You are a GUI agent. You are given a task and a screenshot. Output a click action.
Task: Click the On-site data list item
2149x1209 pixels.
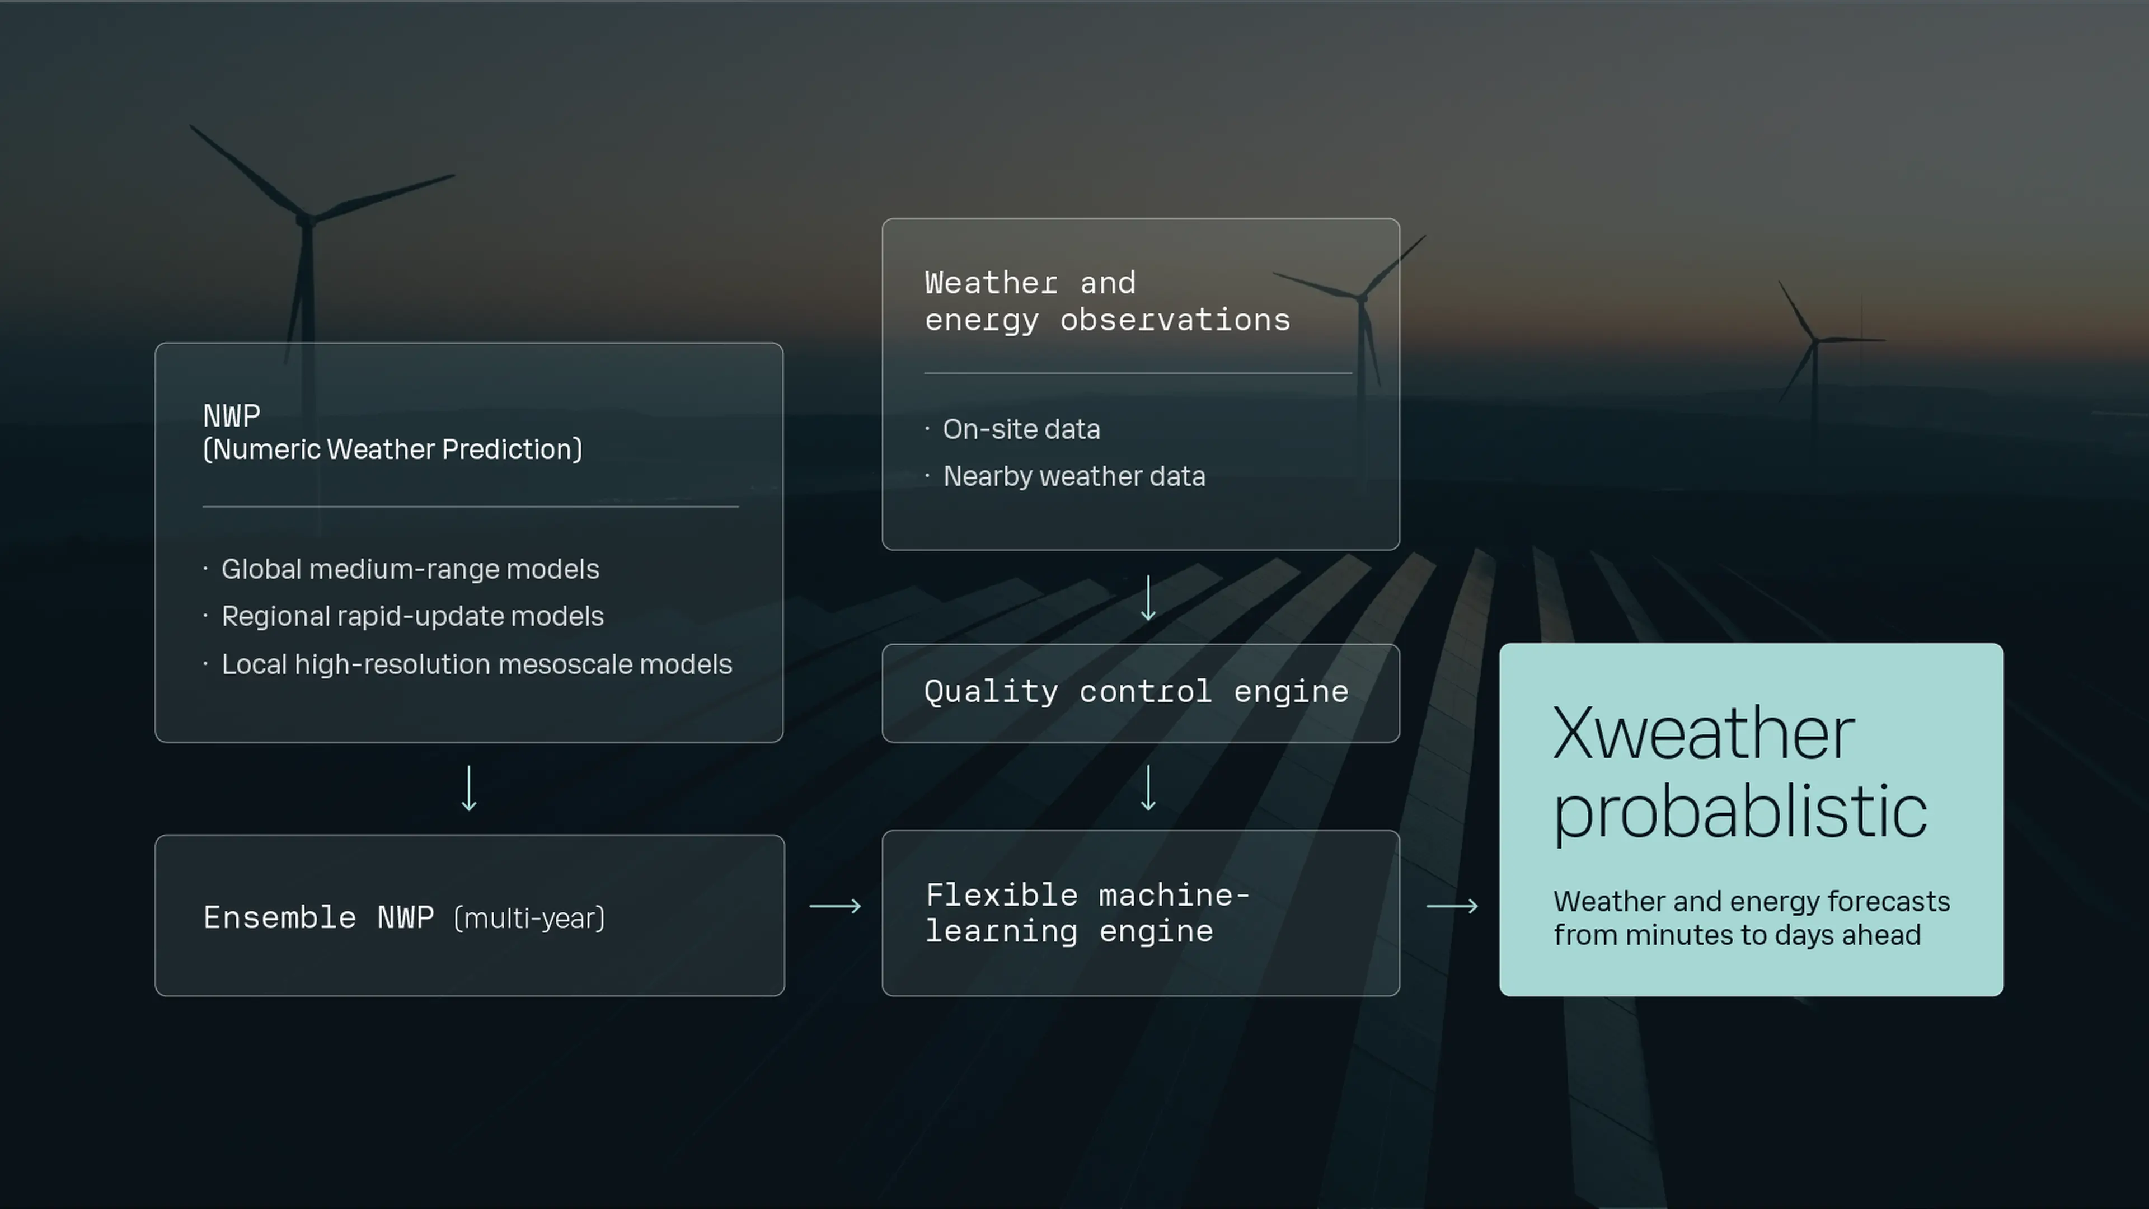(x=1021, y=429)
